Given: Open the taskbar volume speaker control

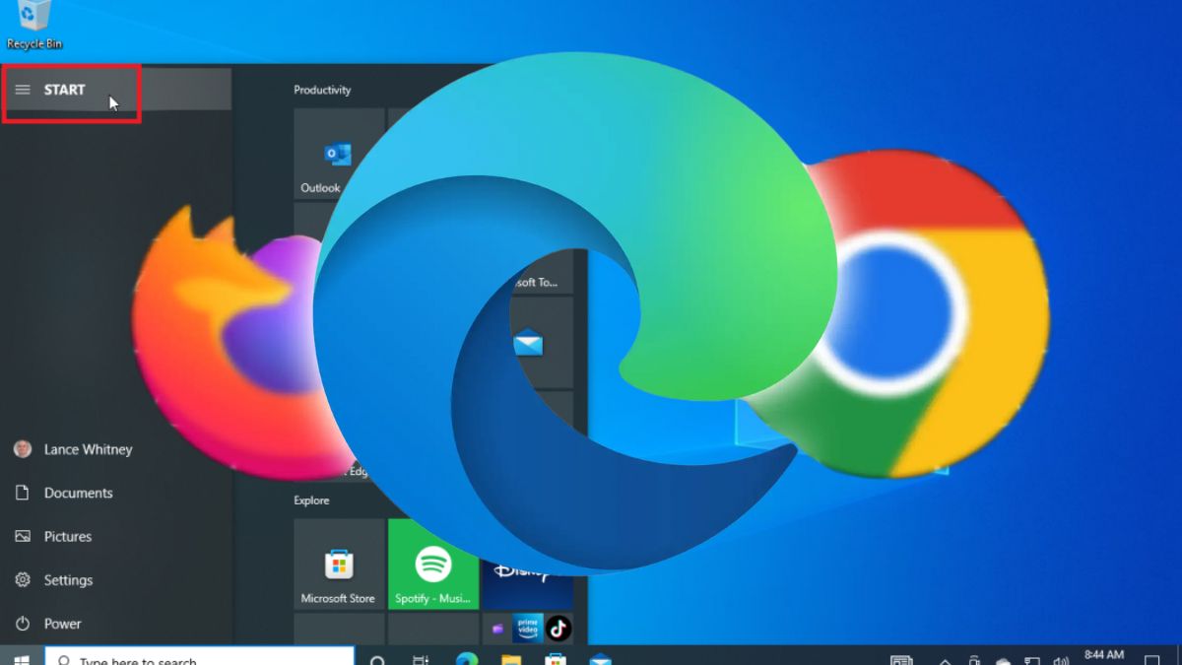Looking at the screenshot, I should [x=1061, y=660].
